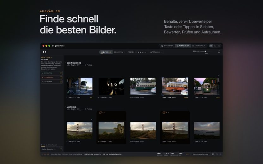Select cloudy bay thumbnail L1007838.DNG
Screen dimensions: 263x164
click(x=207, y=130)
